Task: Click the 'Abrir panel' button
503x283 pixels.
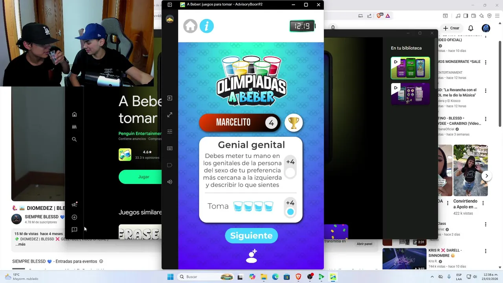Action: click(x=364, y=244)
